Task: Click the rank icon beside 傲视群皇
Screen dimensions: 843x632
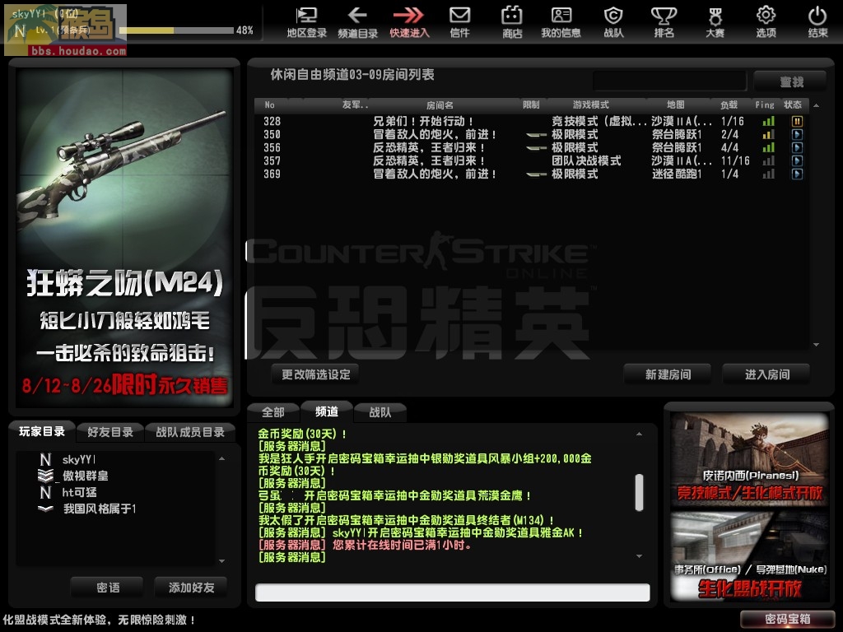Action: coord(46,476)
